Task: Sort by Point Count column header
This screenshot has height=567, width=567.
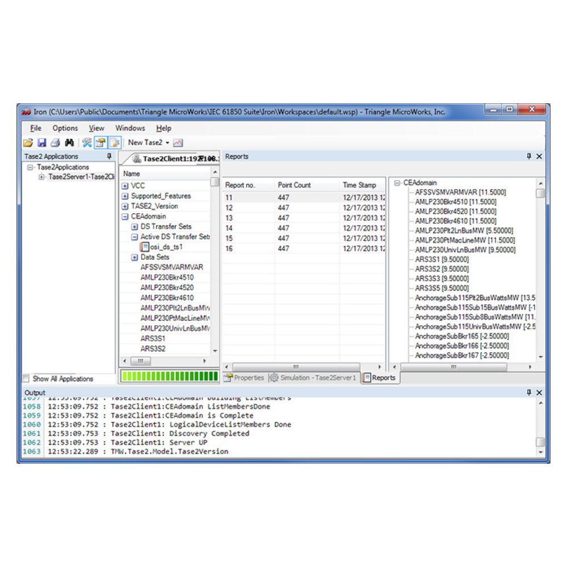Action: [x=307, y=185]
